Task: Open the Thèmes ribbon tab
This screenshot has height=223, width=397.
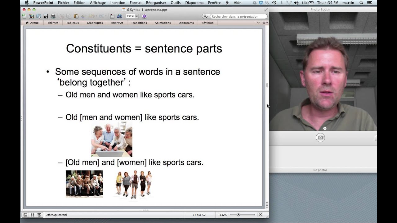Action: coord(53,23)
